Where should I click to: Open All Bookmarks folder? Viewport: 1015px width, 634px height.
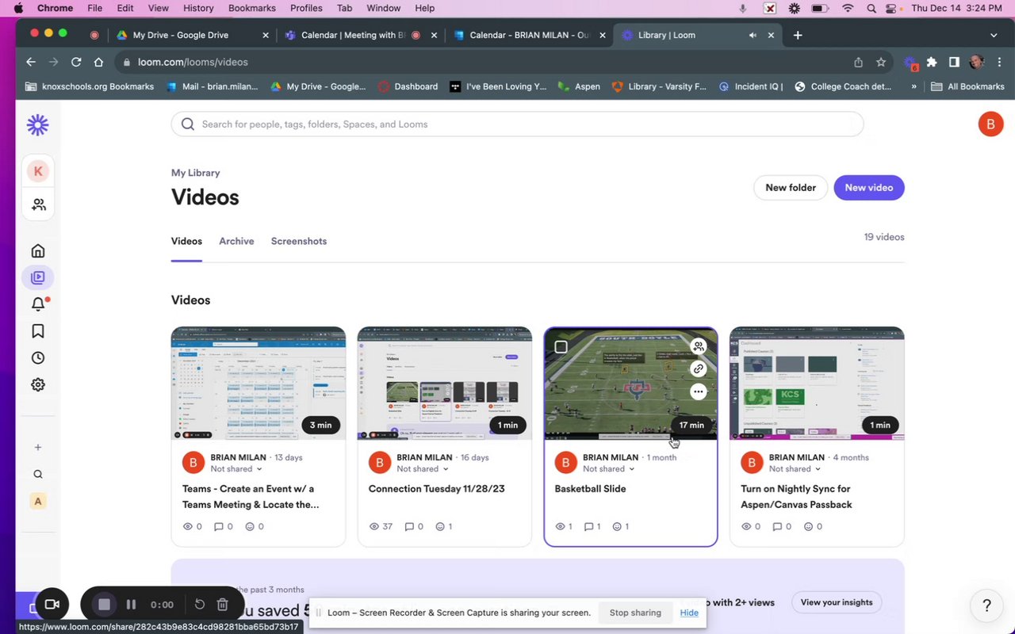[967, 86]
